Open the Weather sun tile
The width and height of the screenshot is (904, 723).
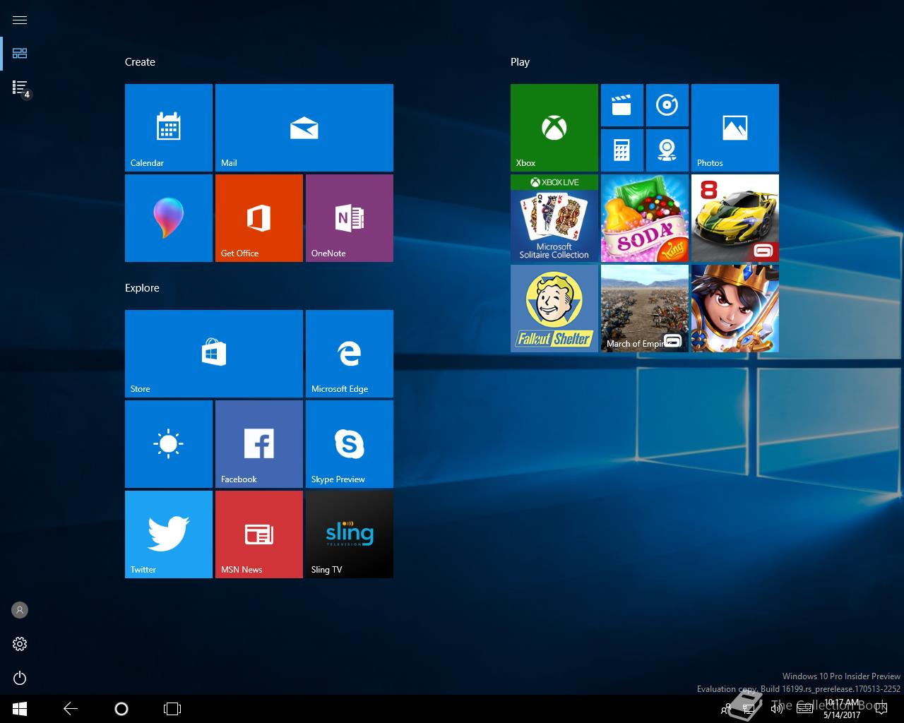169,444
